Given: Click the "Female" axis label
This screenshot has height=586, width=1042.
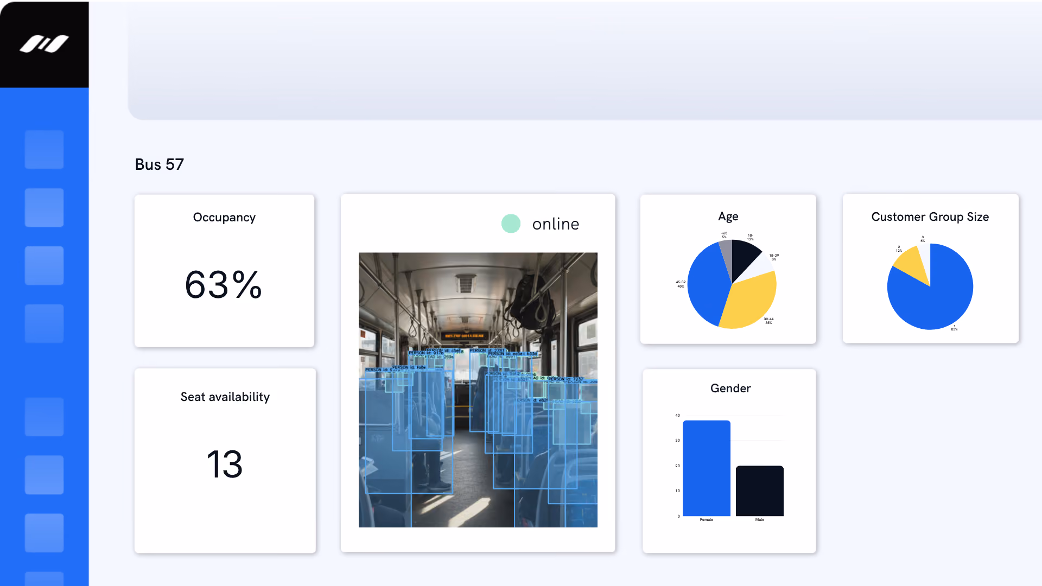Looking at the screenshot, I should click(x=706, y=520).
